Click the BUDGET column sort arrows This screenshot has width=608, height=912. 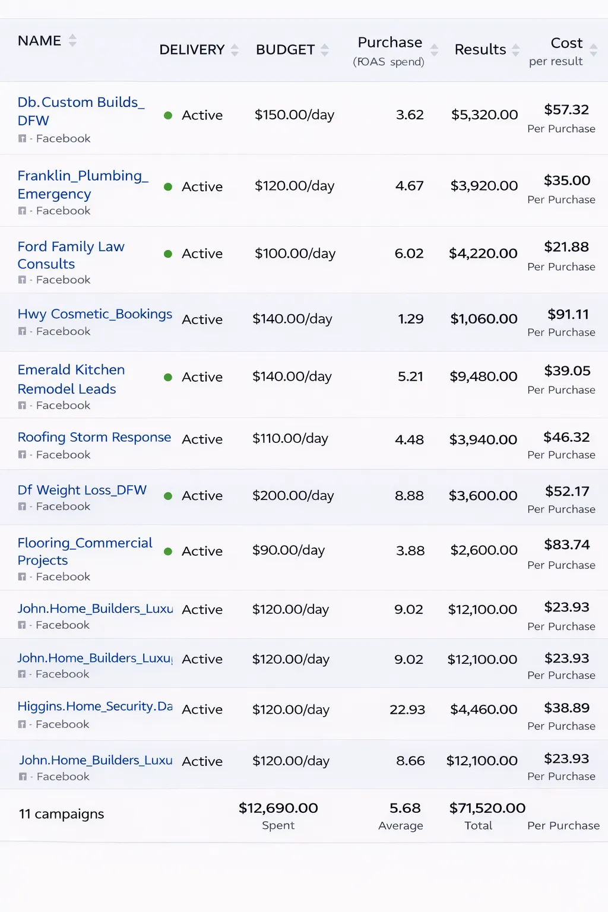point(325,50)
